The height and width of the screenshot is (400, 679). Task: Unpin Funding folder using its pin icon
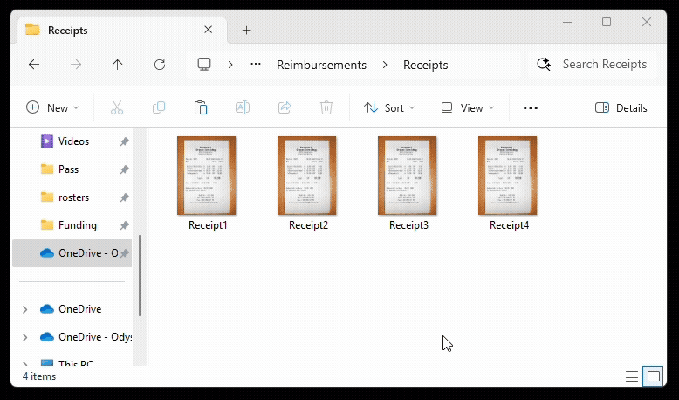[124, 225]
